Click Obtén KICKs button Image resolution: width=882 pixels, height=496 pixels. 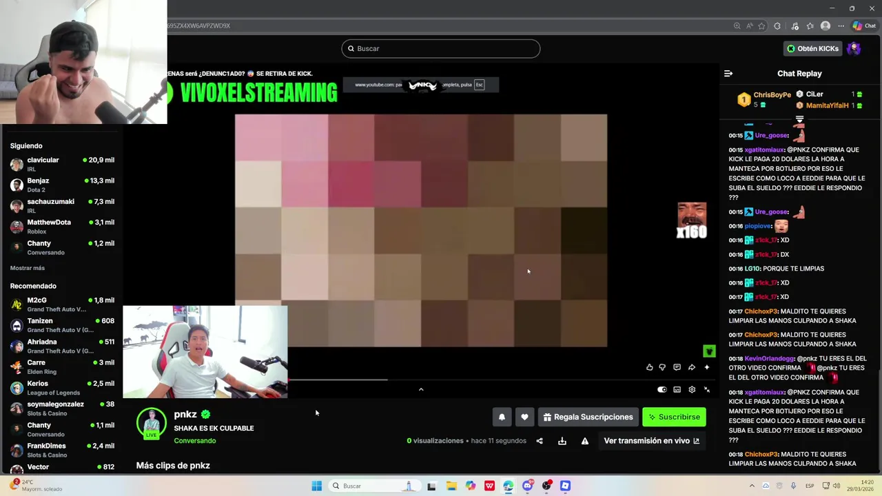tap(813, 48)
